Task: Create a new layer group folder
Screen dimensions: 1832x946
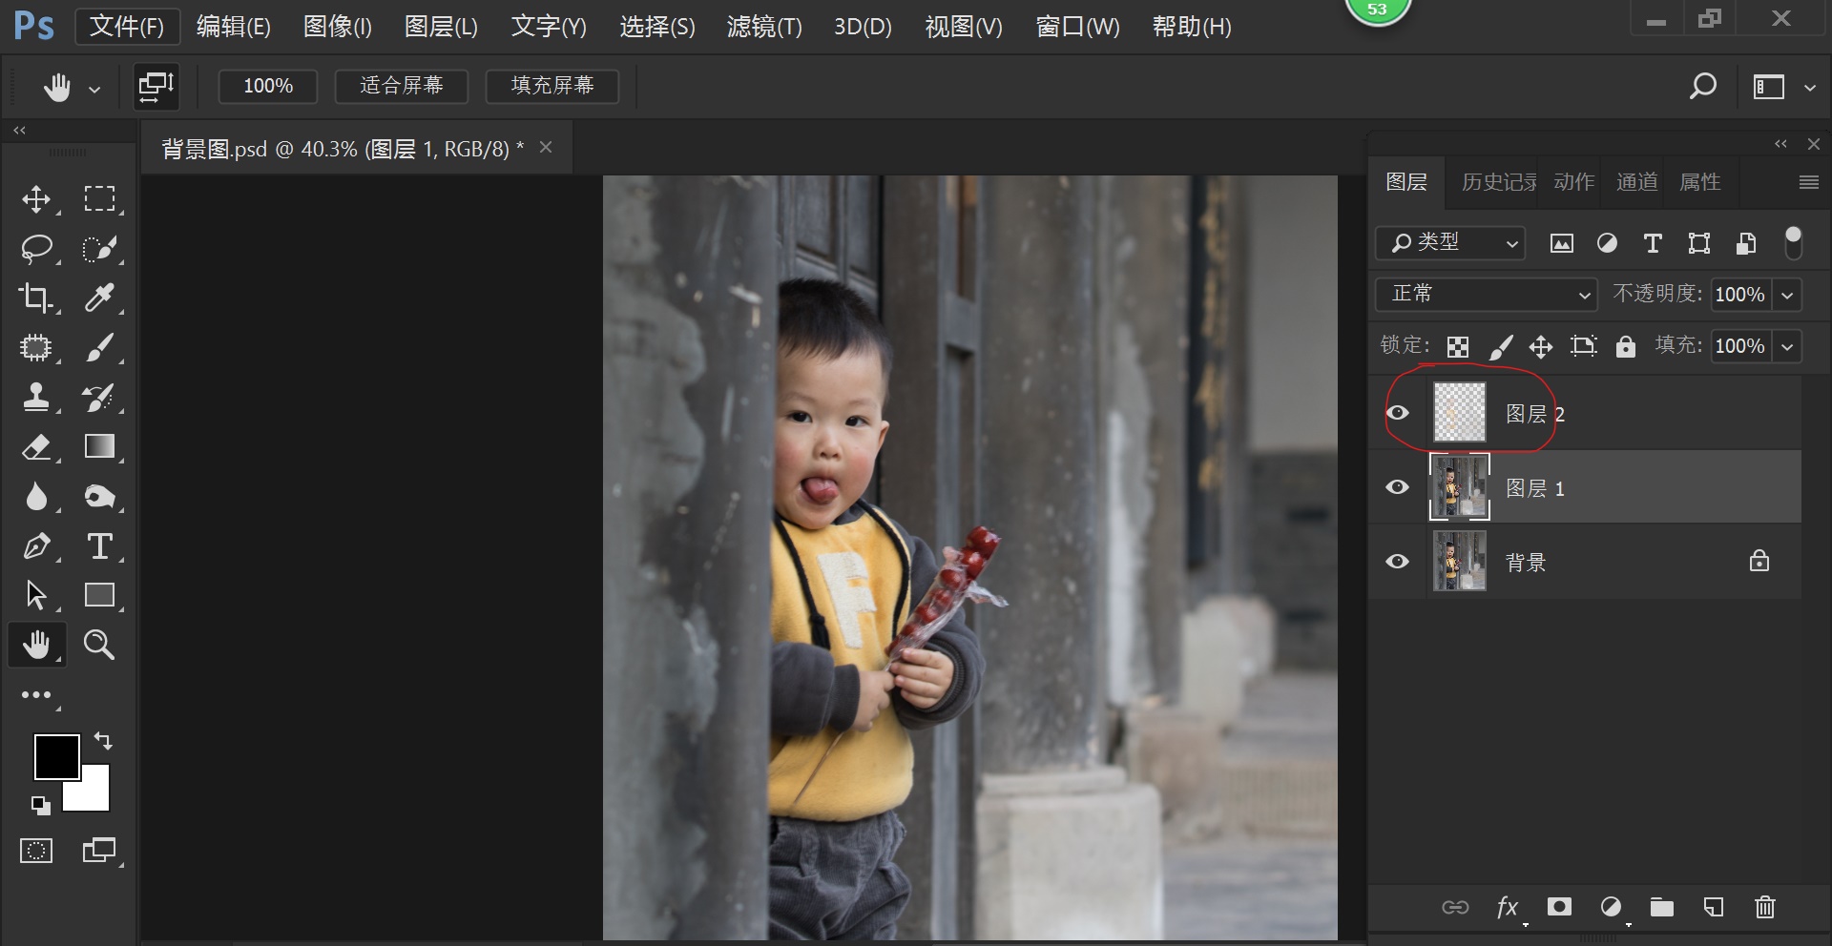Action: (1661, 907)
